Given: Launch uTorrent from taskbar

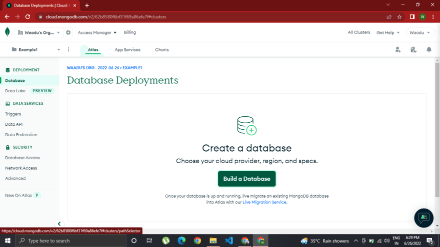Looking at the screenshot, I should (166, 241).
